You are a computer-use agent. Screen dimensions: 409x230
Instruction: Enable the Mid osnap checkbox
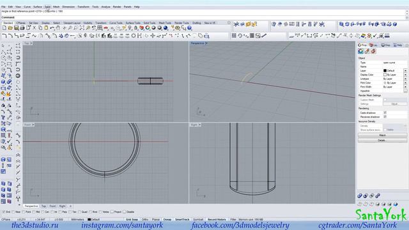(34, 212)
